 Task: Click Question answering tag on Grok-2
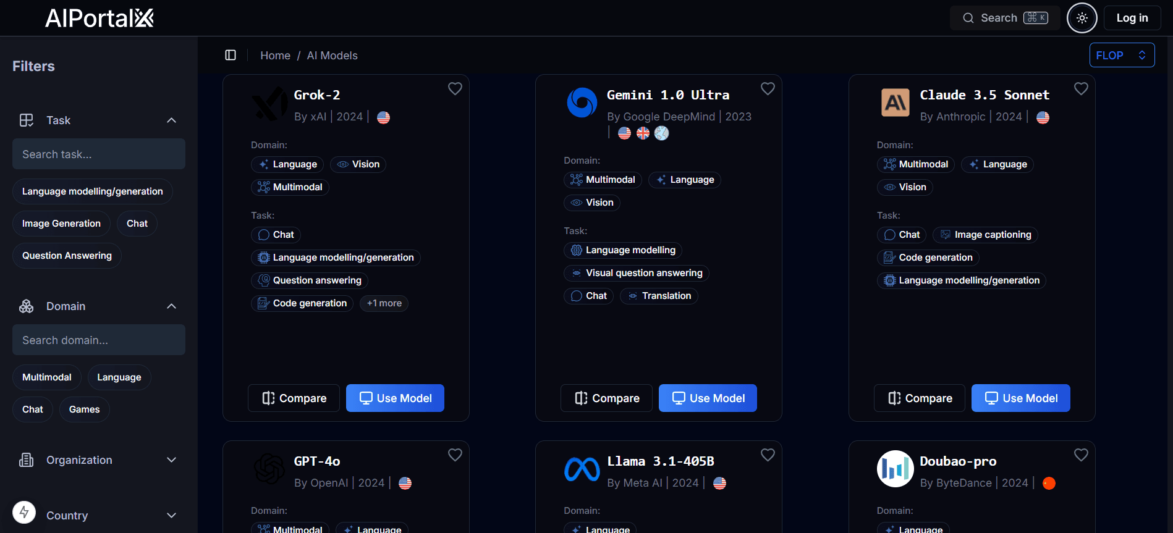[310, 280]
